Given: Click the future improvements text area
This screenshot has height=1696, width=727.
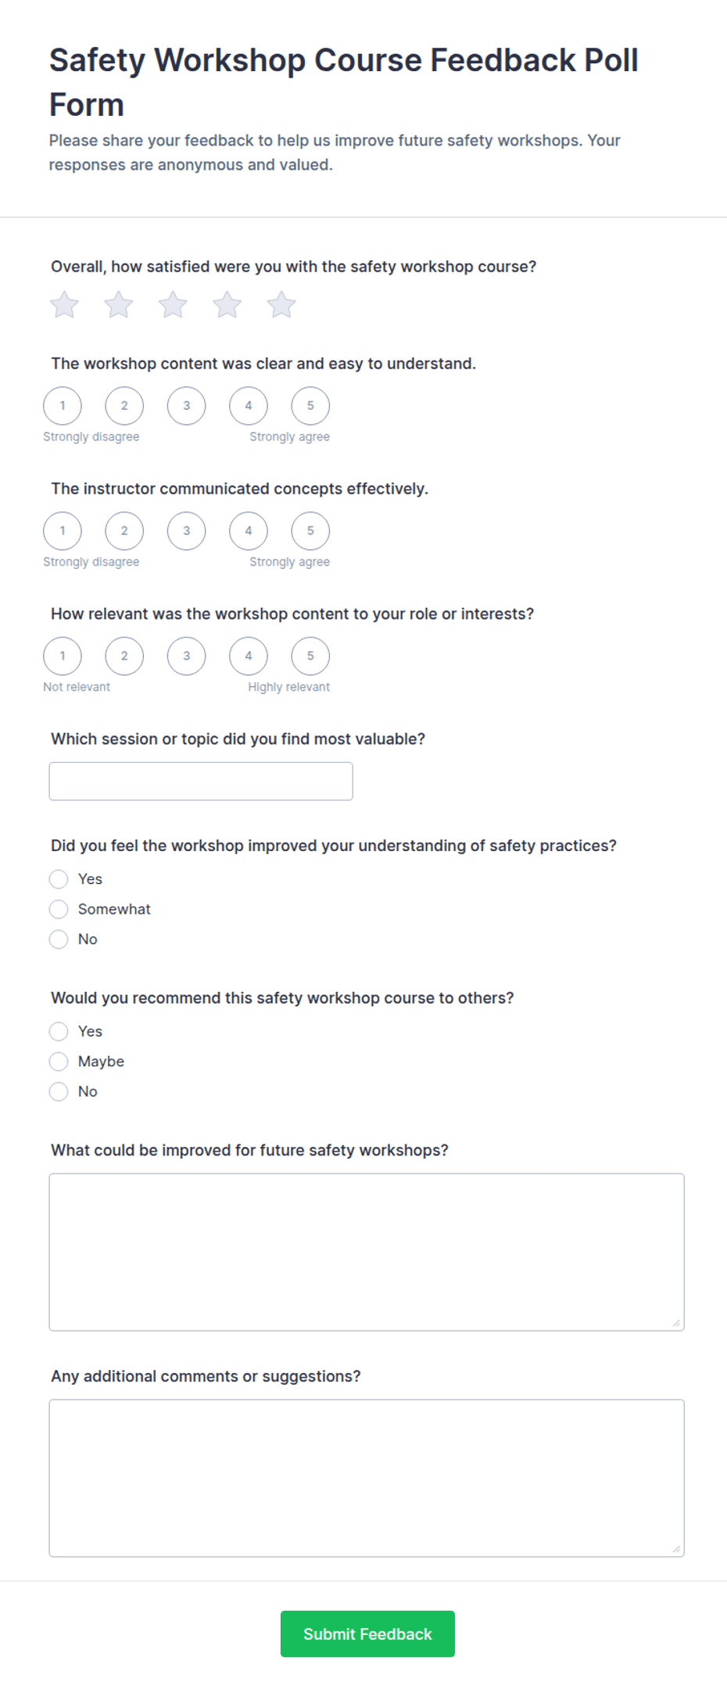Looking at the screenshot, I should coord(367,1252).
